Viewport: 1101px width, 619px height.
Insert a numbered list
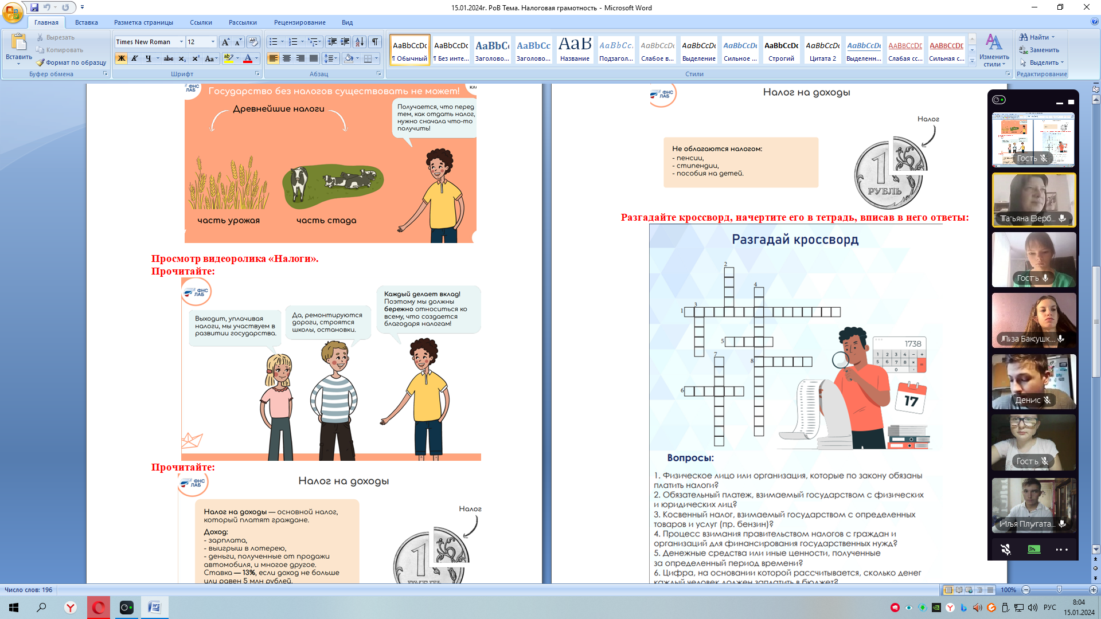point(293,42)
